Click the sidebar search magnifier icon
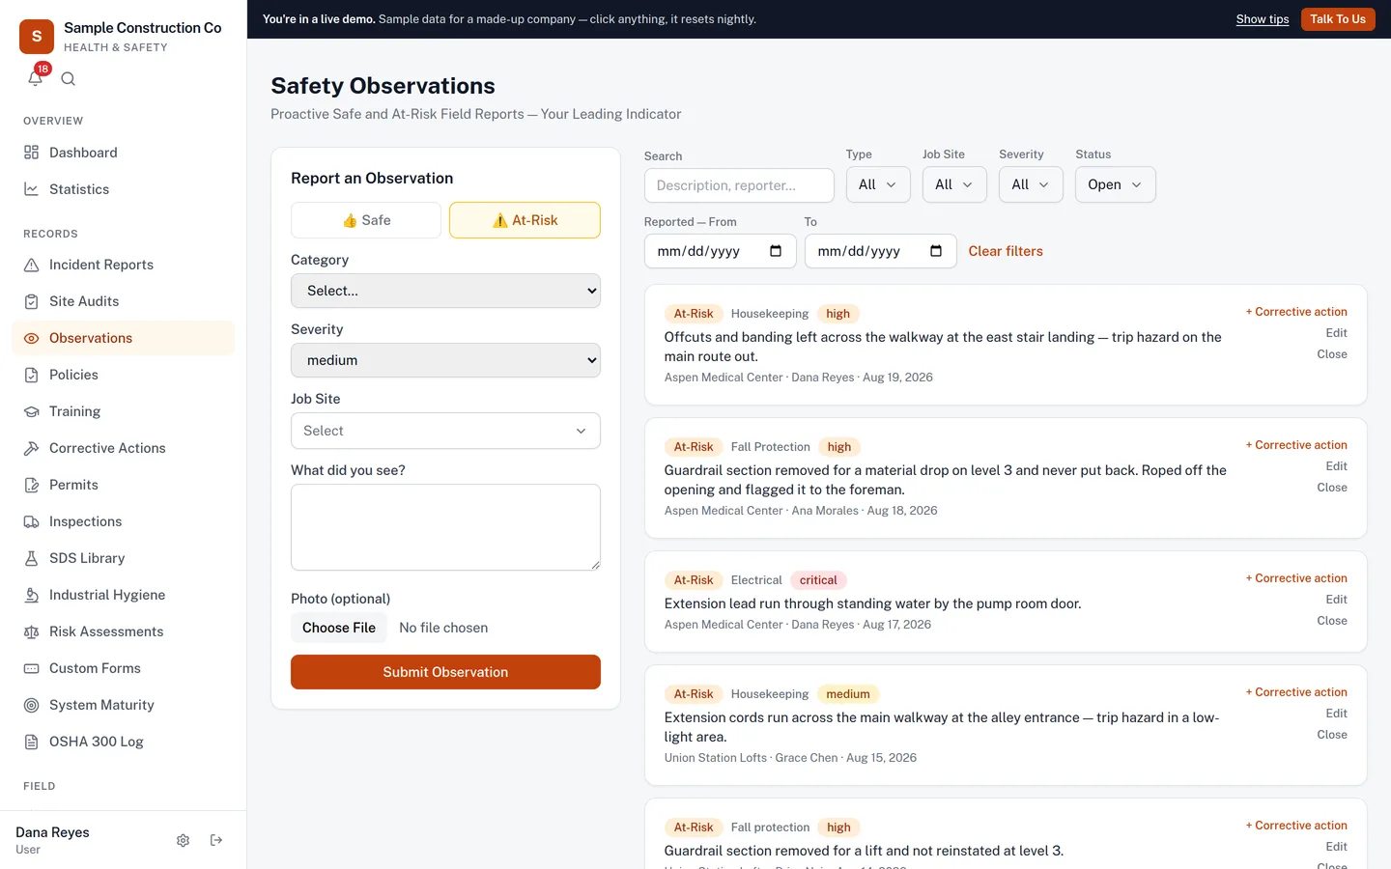Viewport: 1391px width, 869px height. 69,79
